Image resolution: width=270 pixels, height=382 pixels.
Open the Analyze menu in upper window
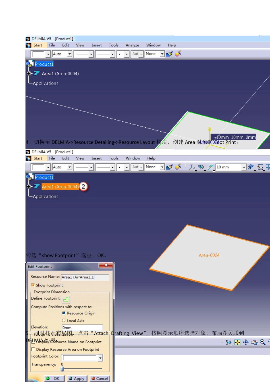click(x=132, y=45)
